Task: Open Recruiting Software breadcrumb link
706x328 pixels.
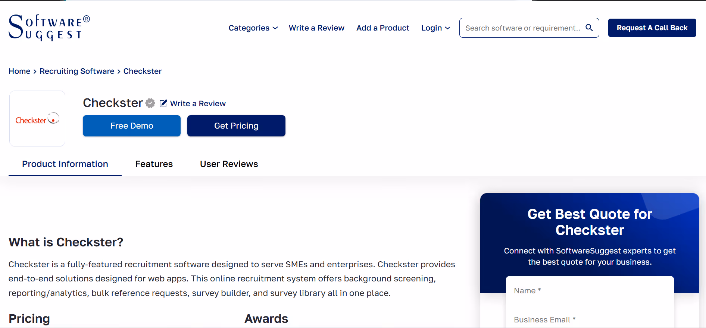Action: click(77, 71)
